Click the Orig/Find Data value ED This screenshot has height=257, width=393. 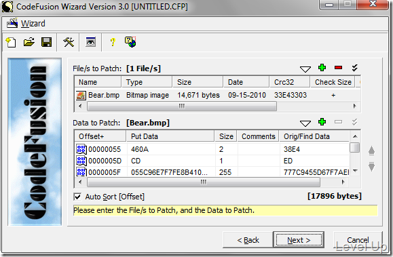tap(288, 161)
